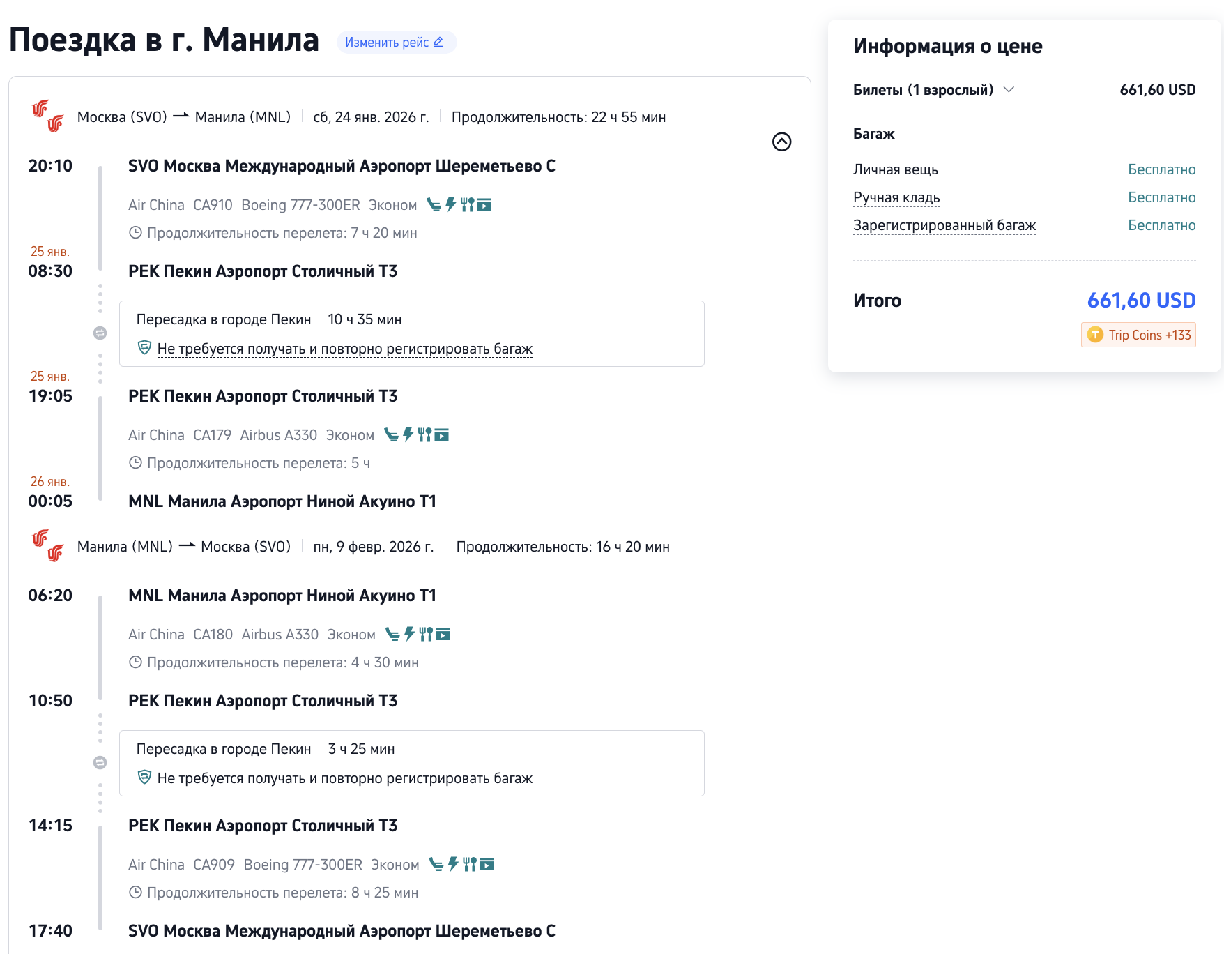Open the Личная вещь baggage details

pos(895,169)
